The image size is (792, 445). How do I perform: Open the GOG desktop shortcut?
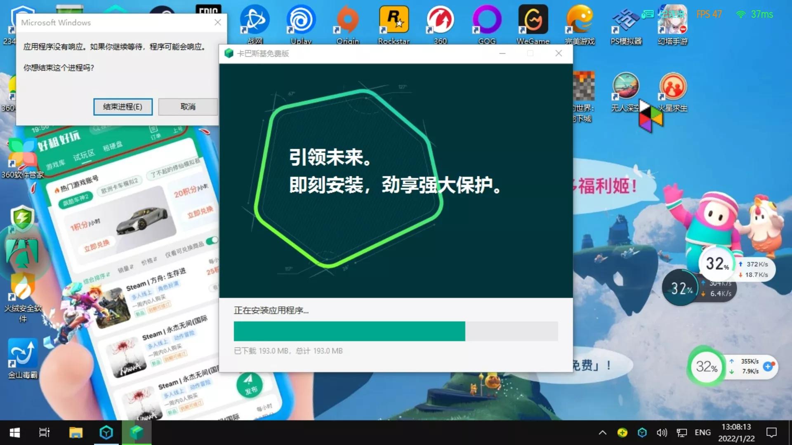coord(487,24)
